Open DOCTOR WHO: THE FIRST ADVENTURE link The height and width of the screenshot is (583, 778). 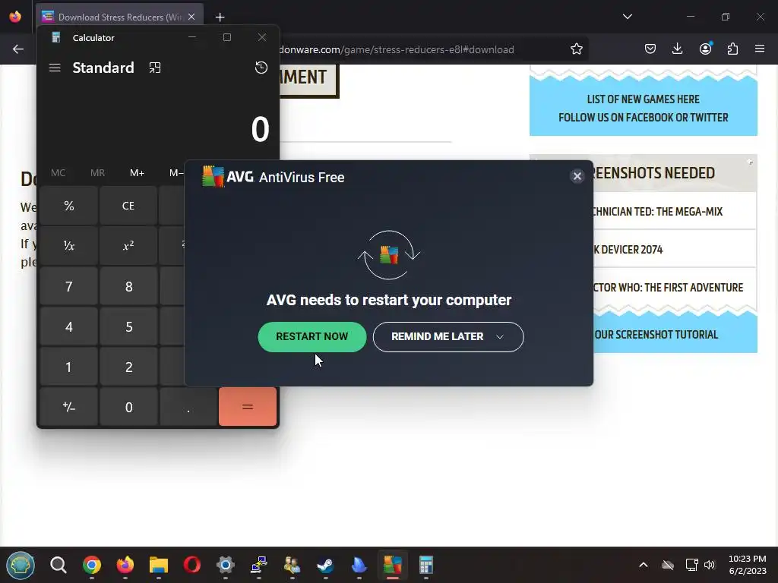tap(668, 288)
